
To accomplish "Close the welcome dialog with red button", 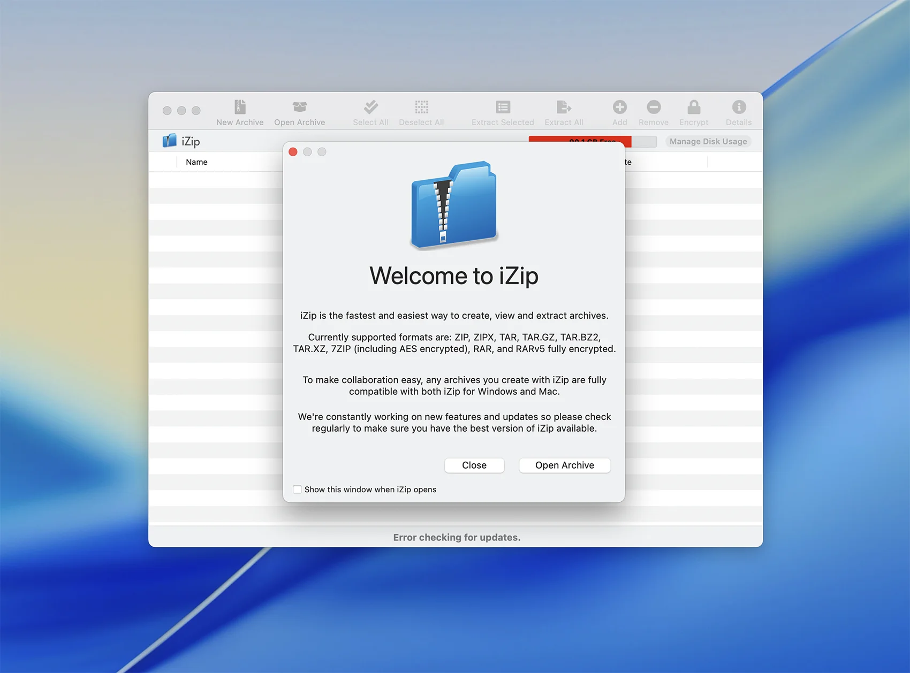I will [293, 152].
